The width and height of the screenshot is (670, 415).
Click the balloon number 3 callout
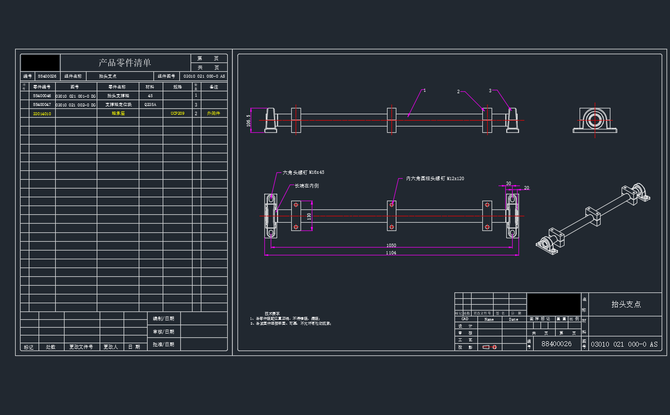pyautogui.click(x=490, y=90)
